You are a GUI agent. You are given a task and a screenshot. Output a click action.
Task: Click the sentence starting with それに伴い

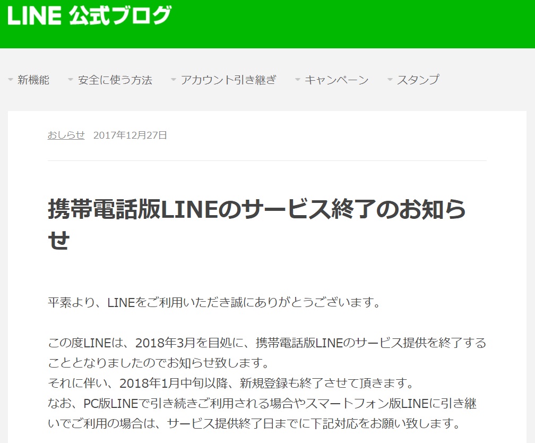[230, 383]
